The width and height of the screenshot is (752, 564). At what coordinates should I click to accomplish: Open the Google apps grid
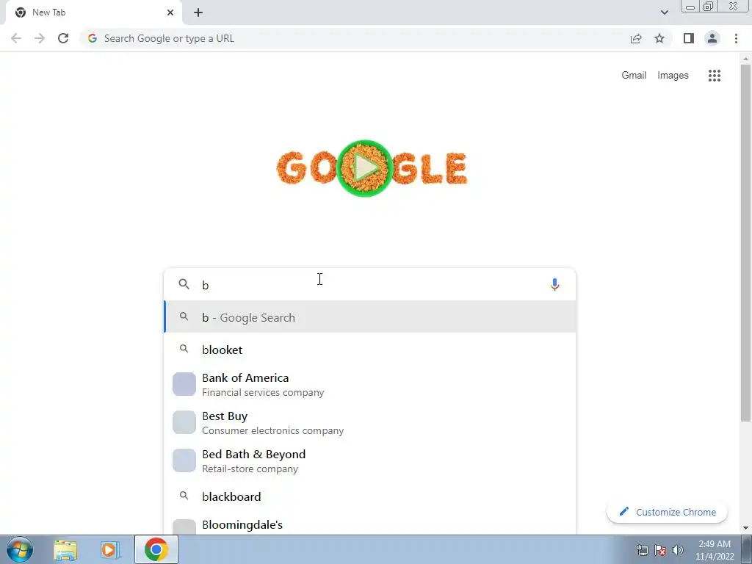[x=715, y=76]
